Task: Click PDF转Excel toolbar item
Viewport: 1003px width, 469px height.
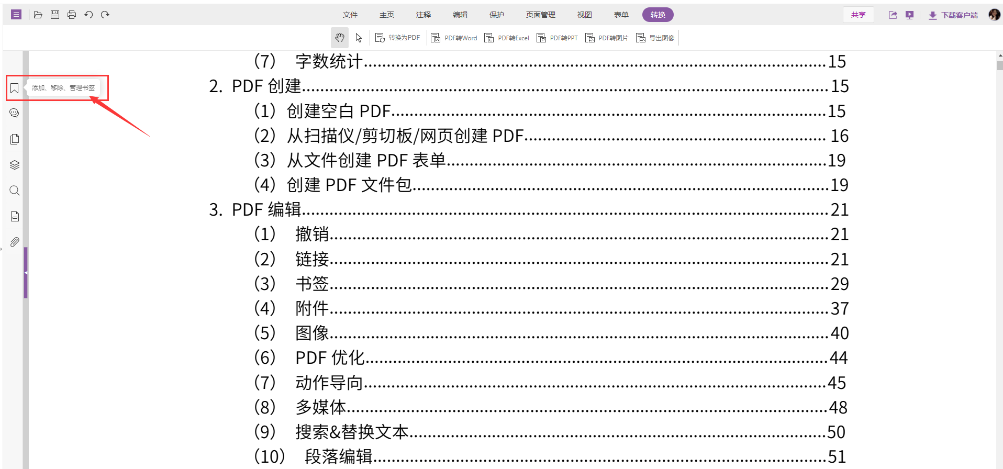Action: pyautogui.click(x=507, y=38)
